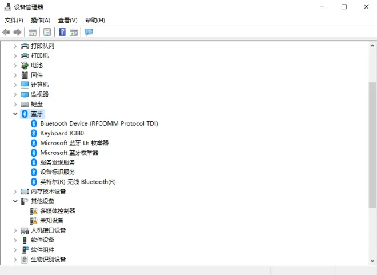Select the 未知设备 entry
Image resolution: width=377 pixels, height=275 pixels.
(x=51, y=221)
